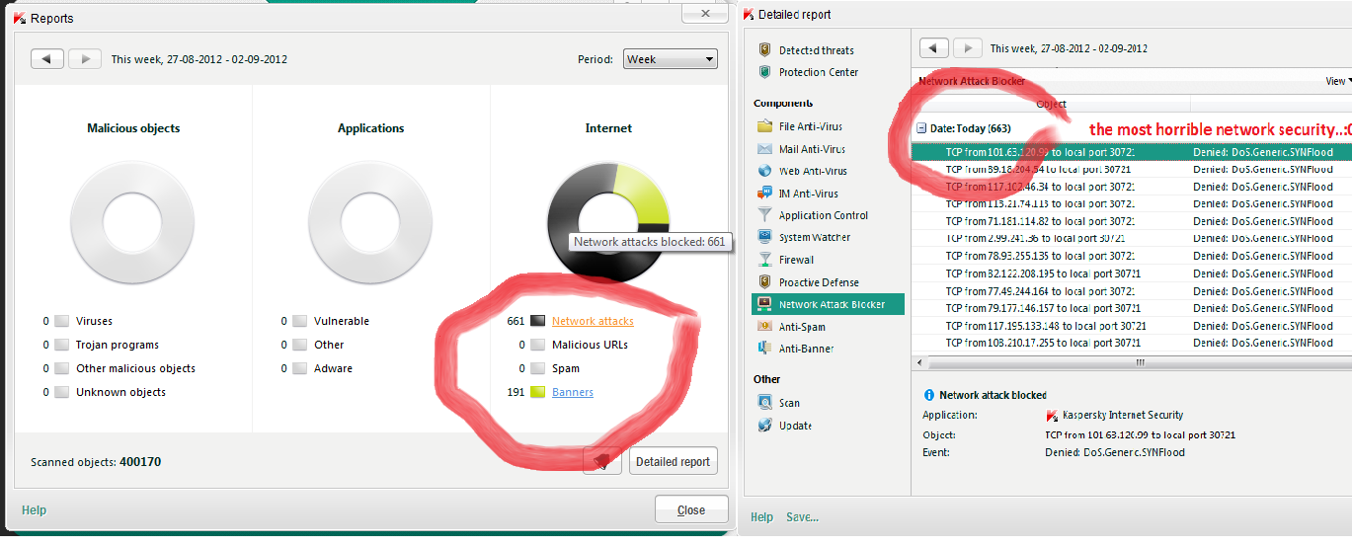This screenshot has width=1352, height=547.
Task: Click the Kaspersky logo in Detailed report title
Action: pyautogui.click(x=749, y=14)
